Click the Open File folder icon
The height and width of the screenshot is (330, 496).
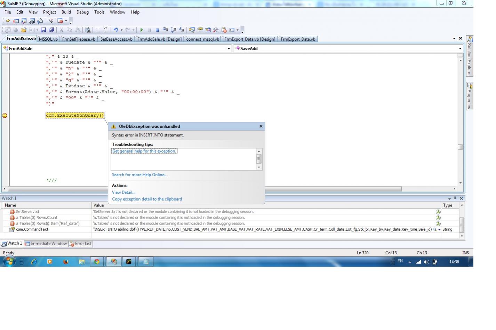click(x=23, y=30)
